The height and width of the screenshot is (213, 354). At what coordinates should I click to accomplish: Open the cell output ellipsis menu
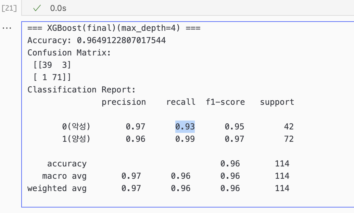click(7, 28)
